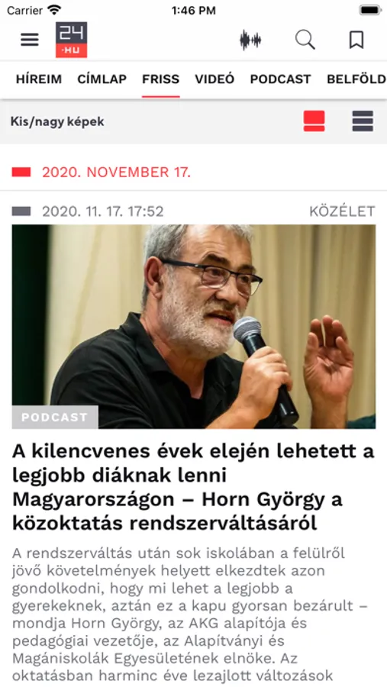This screenshot has height=687, width=387.
Task: Switch to compact list layout
Action: coord(363,121)
